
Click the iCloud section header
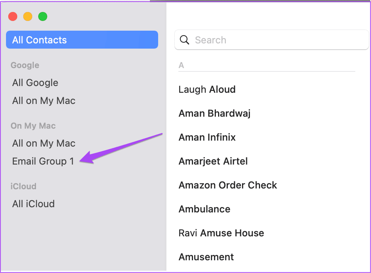point(23,186)
